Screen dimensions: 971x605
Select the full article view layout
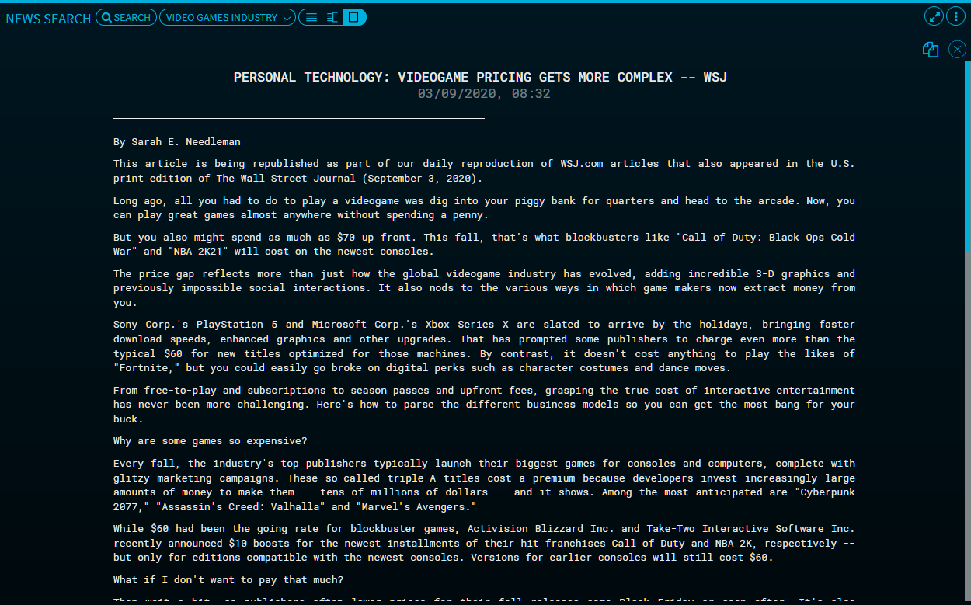coord(354,17)
